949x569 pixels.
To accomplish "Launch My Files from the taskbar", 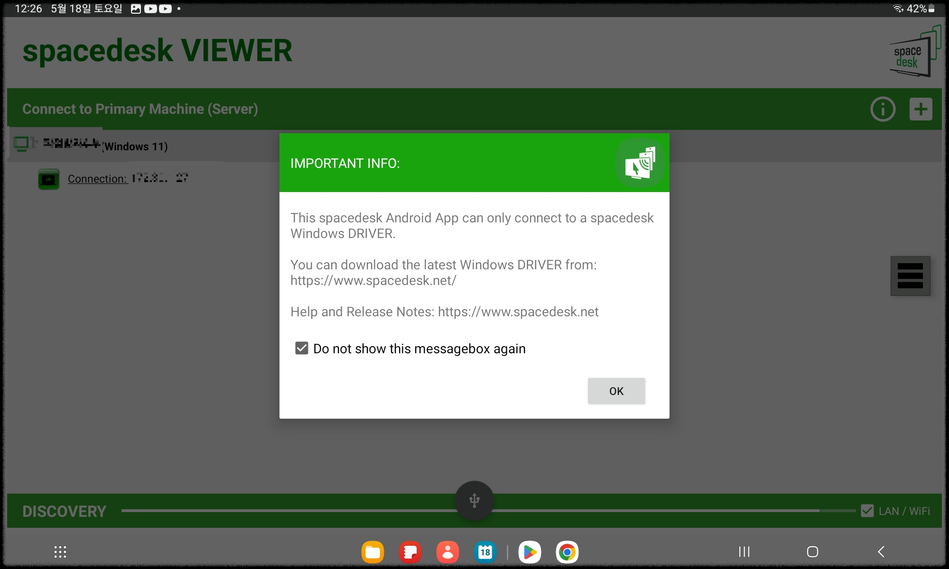I will click(372, 552).
